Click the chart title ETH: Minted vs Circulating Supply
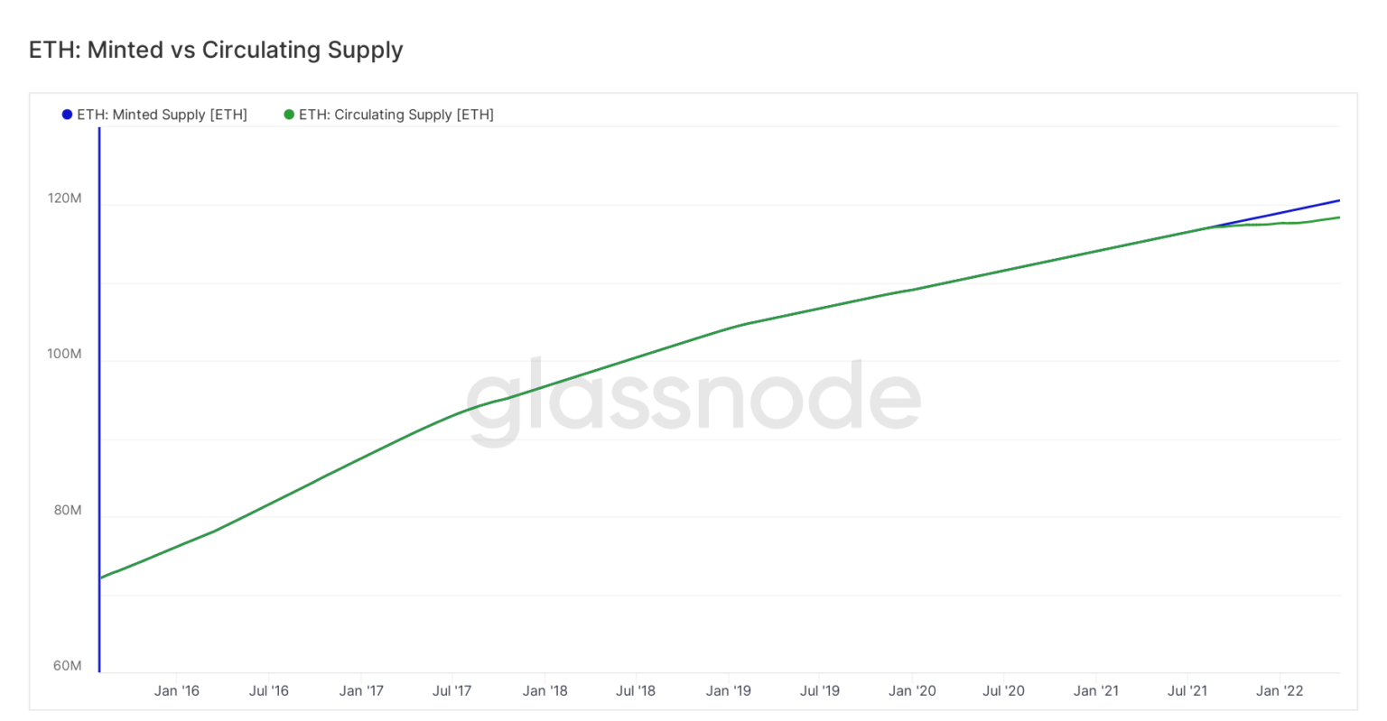This screenshot has width=1387, height=721. (216, 50)
